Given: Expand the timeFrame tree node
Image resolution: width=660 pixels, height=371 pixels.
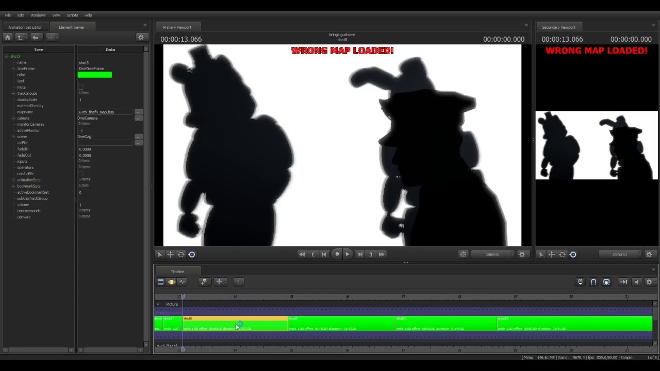Looking at the screenshot, I should point(13,69).
